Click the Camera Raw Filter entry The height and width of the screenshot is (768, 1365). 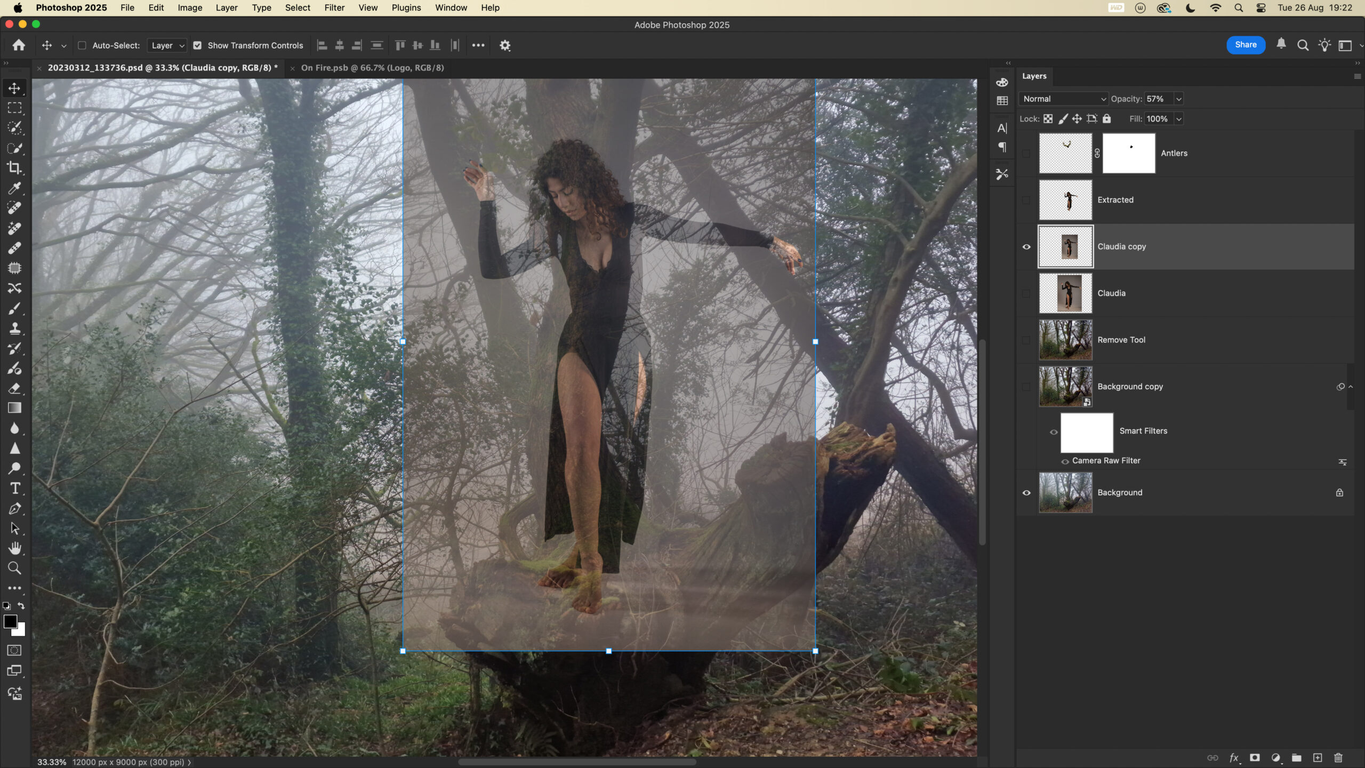tap(1106, 461)
